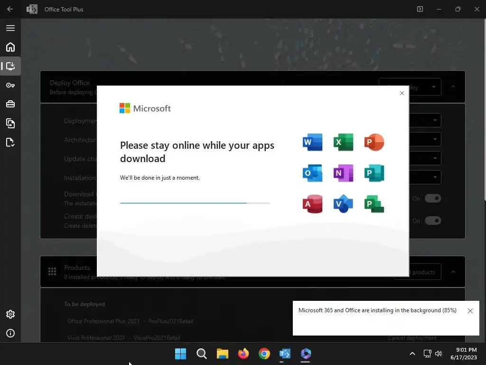The width and height of the screenshot is (486, 365).
Task: Close the Microsoft installer dialog
Action: pos(402,93)
